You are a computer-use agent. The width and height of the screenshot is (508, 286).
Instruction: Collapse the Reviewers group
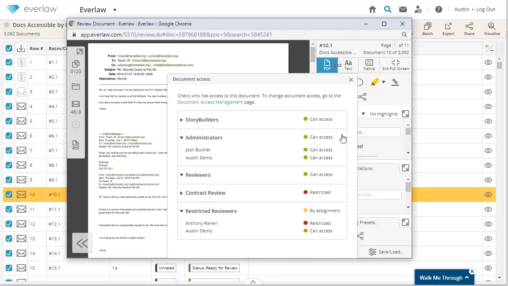pos(181,175)
